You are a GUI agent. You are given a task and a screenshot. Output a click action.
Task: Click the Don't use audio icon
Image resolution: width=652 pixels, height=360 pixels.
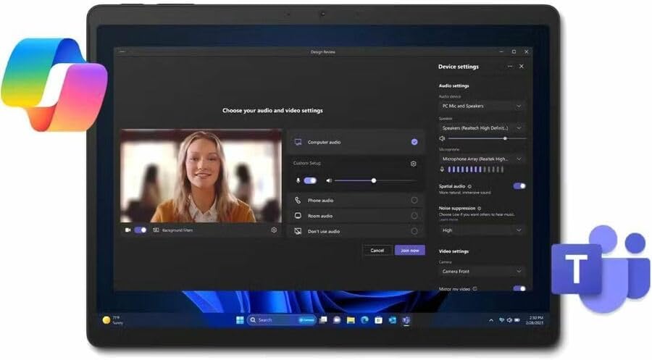coord(298,231)
